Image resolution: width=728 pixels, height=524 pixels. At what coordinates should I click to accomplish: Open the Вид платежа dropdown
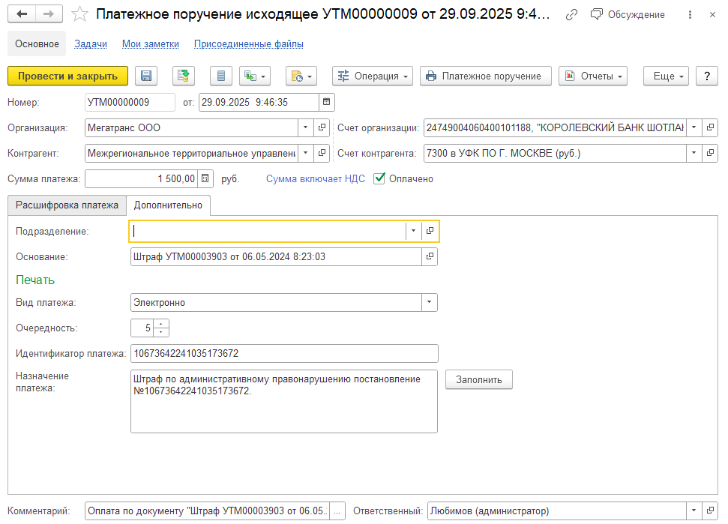[x=429, y=302]
